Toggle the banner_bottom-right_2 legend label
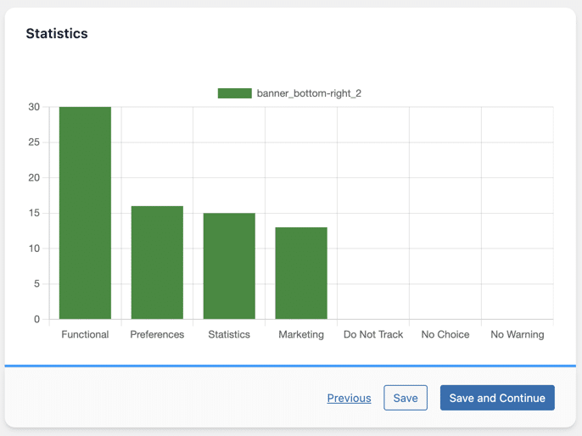 click(309, 93)
